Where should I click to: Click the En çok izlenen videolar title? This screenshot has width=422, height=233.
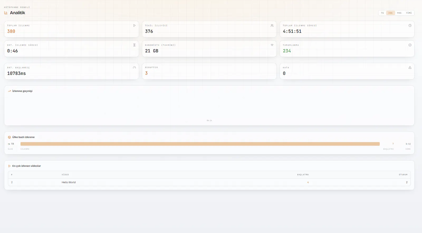click(x=27, y=166)
